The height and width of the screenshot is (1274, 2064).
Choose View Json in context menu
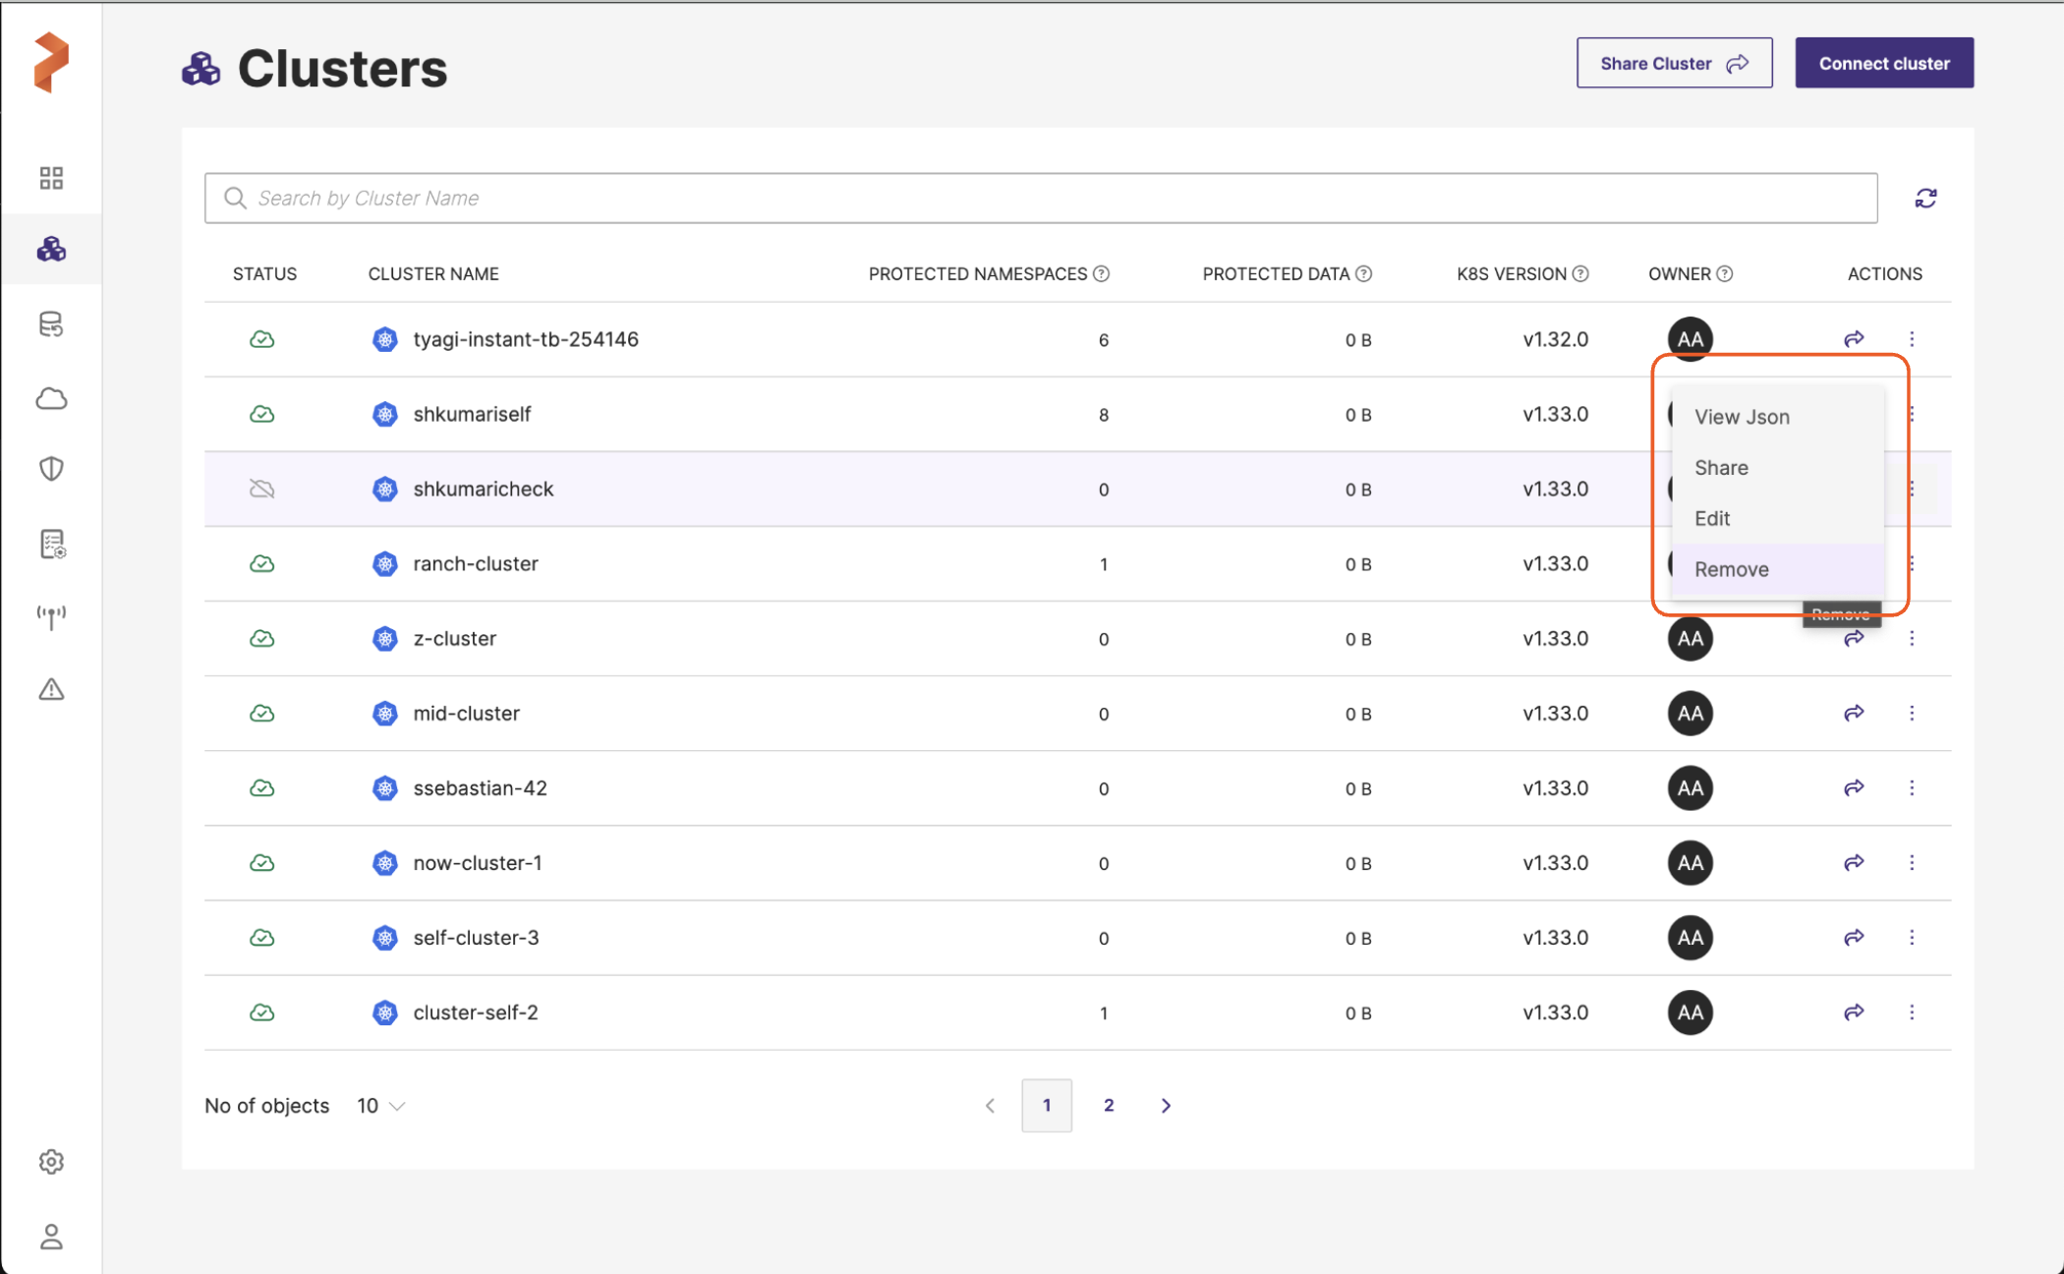(1742, 417)
